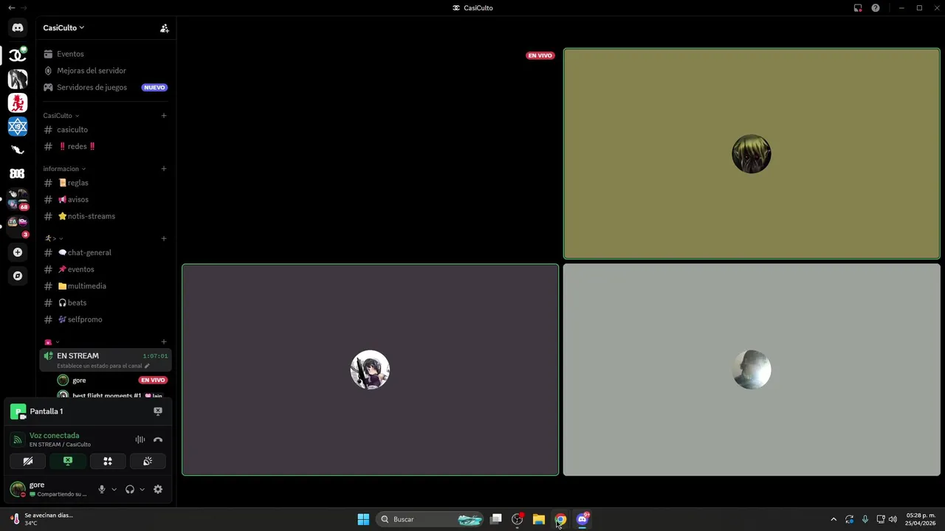Open the chat-general channel
This screenshot has width=945, height=531.
point(106,252)
